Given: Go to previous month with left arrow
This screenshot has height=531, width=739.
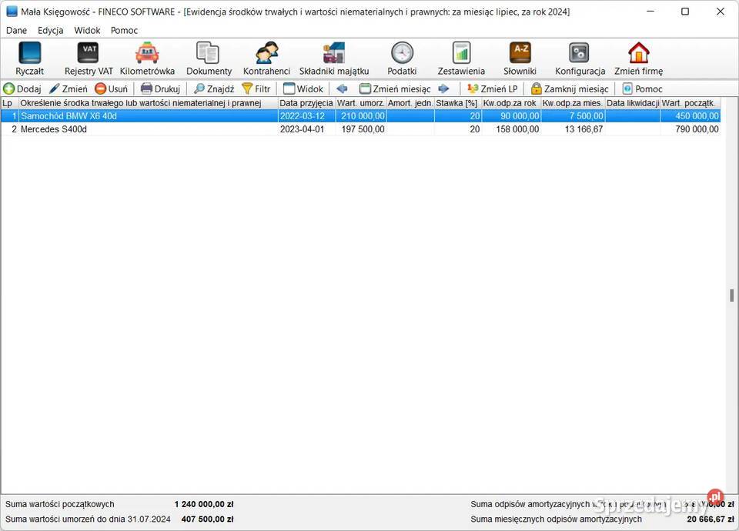Looking at the screenshot, I should pyautogui.click(x=342, y=88).
